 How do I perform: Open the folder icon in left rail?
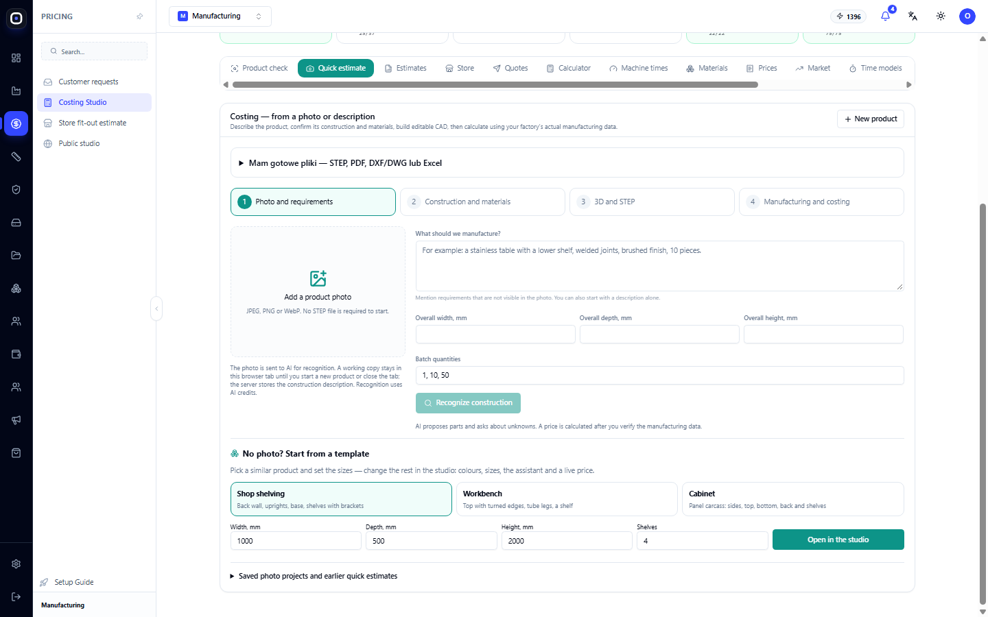pos(16,256)
